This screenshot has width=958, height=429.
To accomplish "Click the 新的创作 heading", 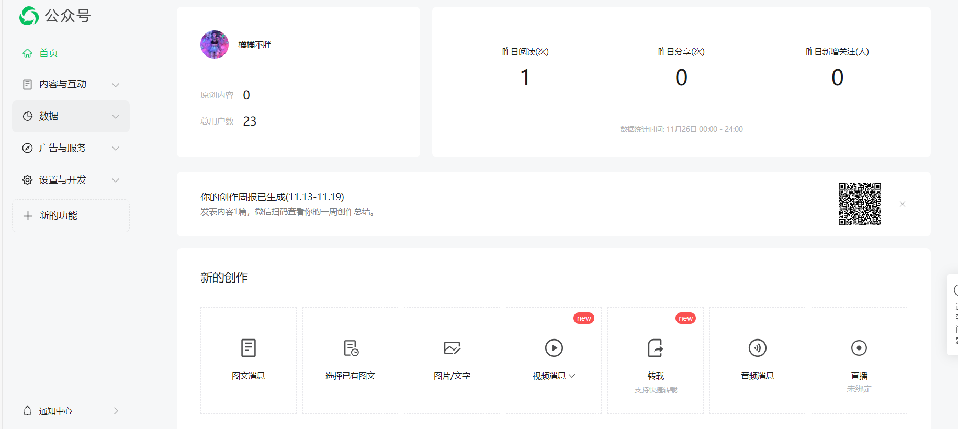I will (224, 277).
